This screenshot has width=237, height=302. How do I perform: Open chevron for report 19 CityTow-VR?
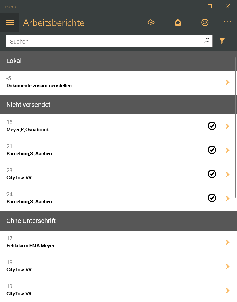tap(227, 290)
